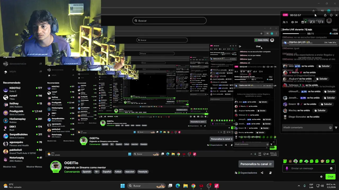
Task: Open the Hoy label in overlay
Action: click(335, 30)
